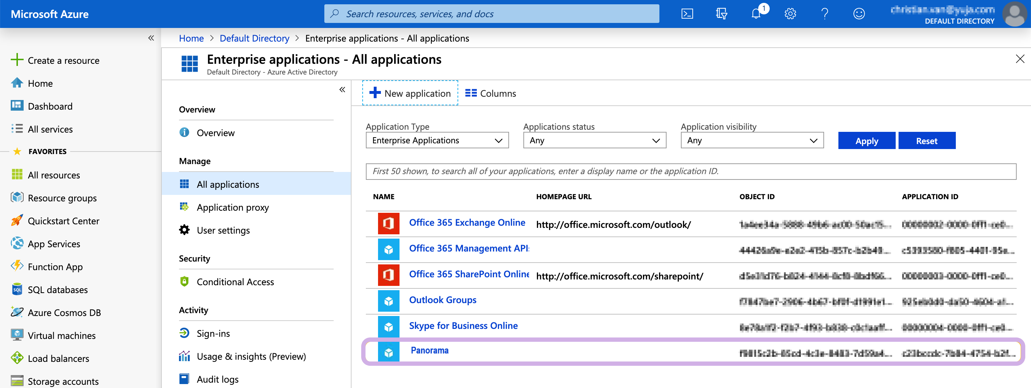The height and width of the screenshot is (388, 1031).
Task: Click the Office 365 SharePoint Online app icon
Action: coord(389,275)
